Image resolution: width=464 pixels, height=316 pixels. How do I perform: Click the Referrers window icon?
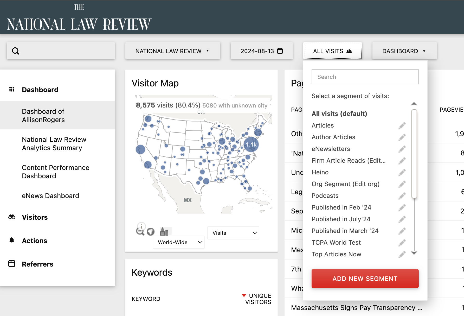click(x=12, y=264)
